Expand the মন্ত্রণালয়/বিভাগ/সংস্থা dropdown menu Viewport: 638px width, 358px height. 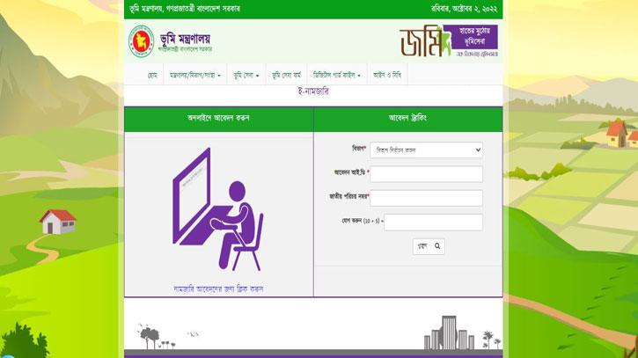coord(195,75)
